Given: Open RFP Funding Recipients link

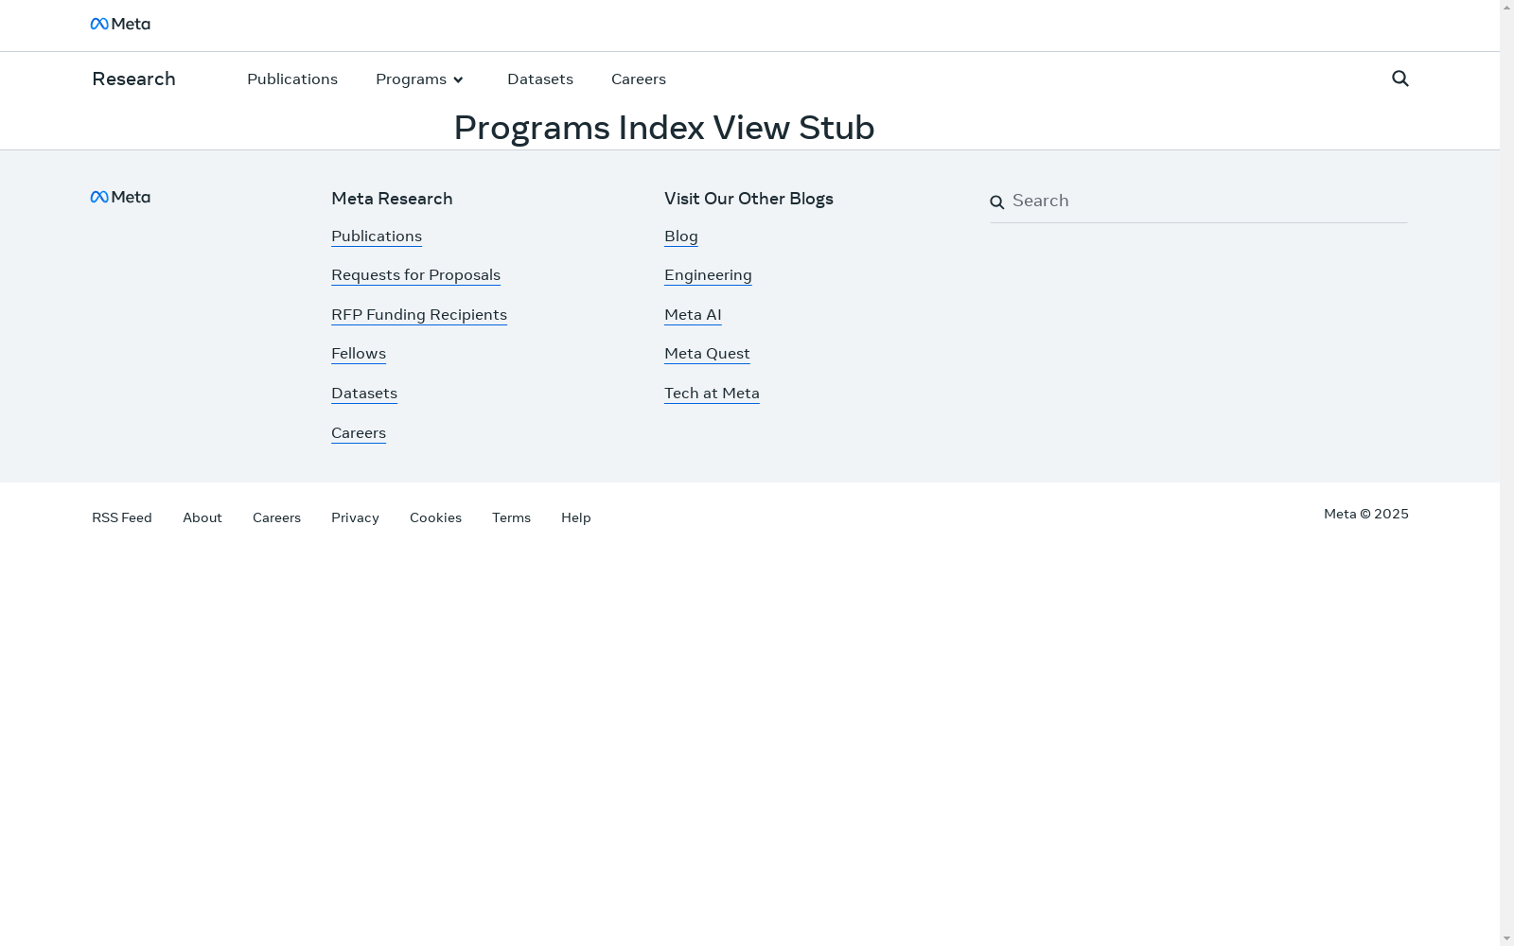Looking at the screenshot, I should point(419,314).
